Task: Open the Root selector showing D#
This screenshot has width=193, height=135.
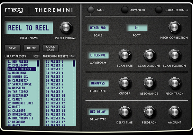Action: point(137,28)
